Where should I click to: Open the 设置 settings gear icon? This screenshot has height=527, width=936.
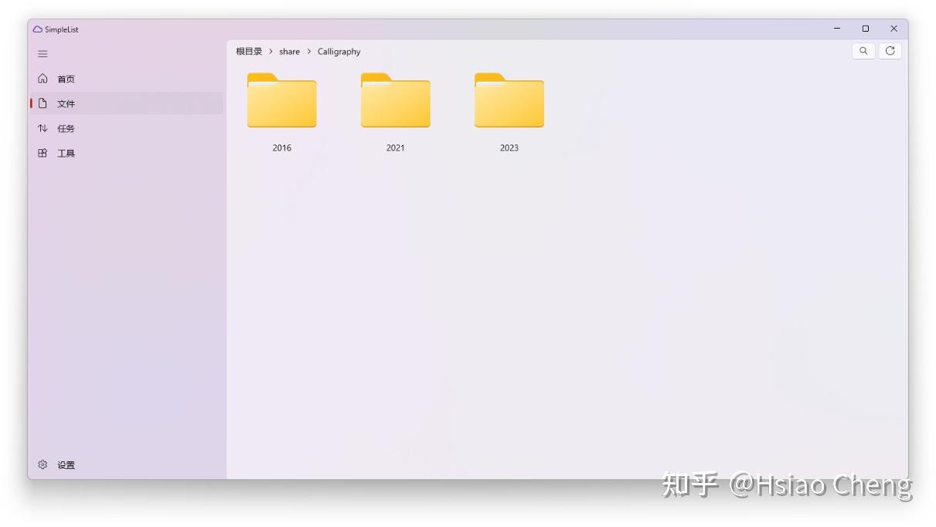coord(43,464)
